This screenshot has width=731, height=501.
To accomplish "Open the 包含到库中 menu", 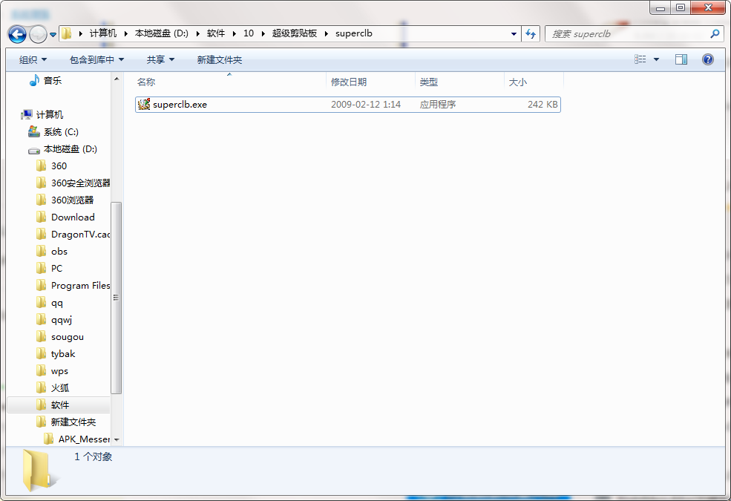I will (x=96, y=59).
